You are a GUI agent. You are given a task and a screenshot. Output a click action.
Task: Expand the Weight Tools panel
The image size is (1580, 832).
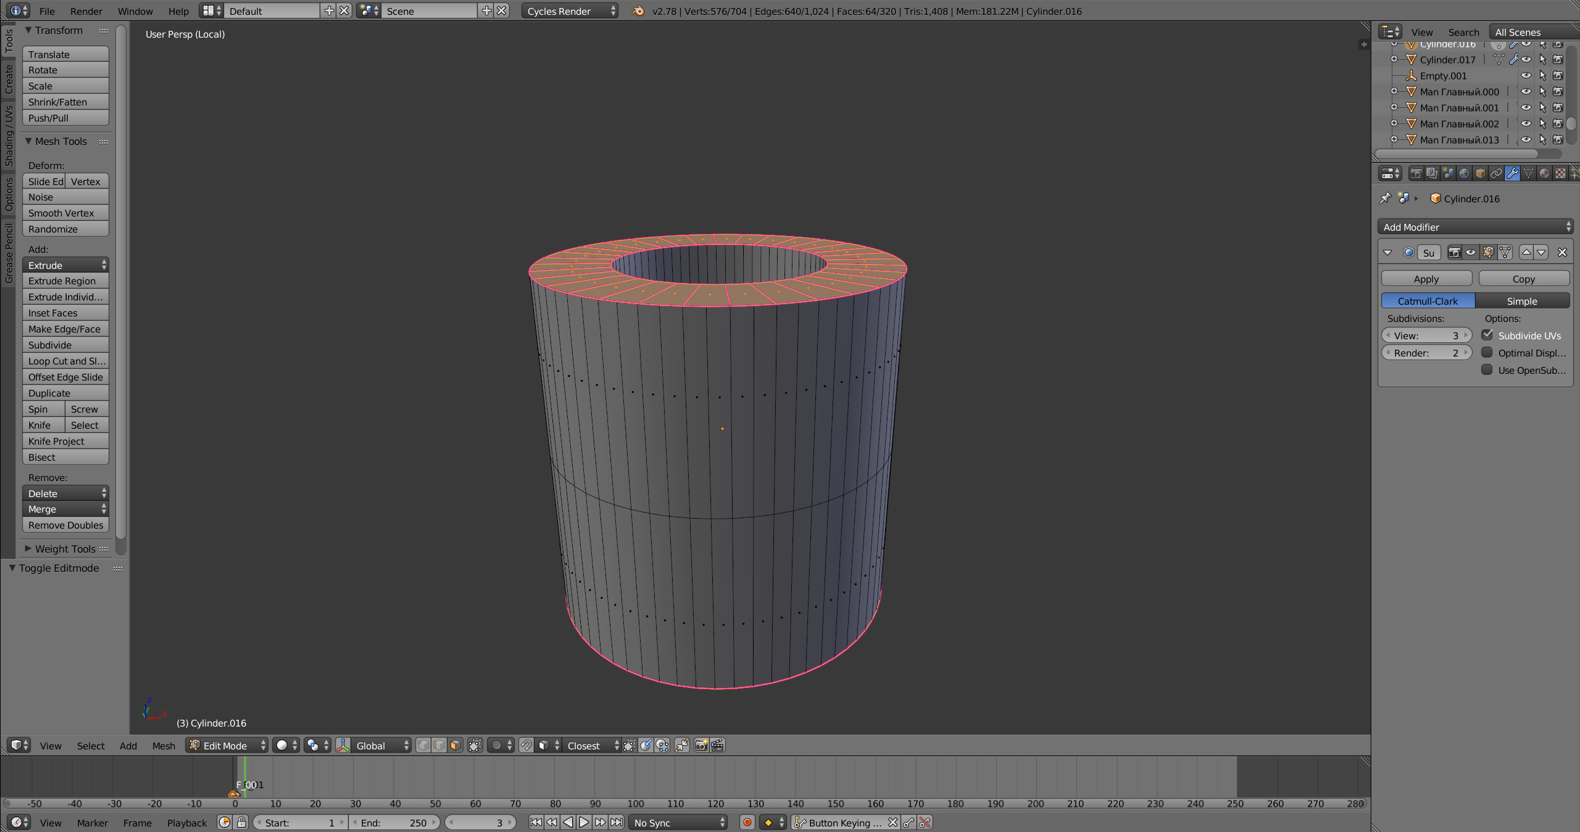[64, 549]
